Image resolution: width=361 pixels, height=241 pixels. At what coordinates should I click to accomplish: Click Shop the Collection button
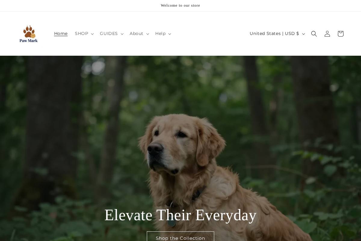point(180,236)
